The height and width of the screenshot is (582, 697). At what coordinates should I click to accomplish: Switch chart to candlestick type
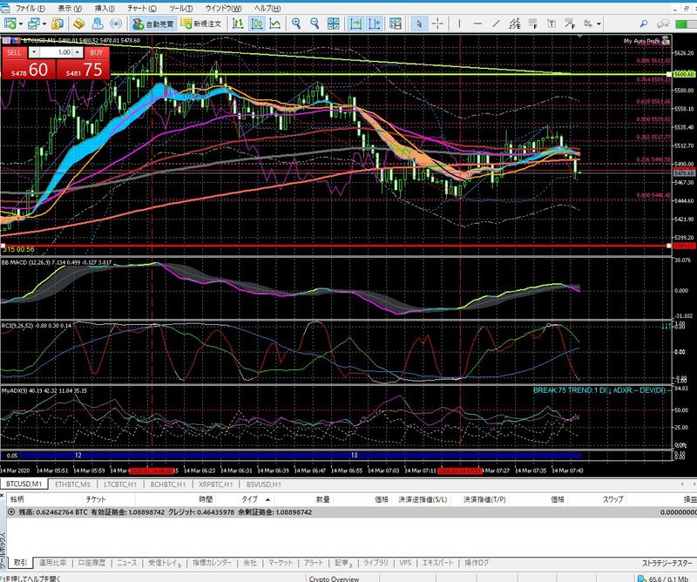258,24
